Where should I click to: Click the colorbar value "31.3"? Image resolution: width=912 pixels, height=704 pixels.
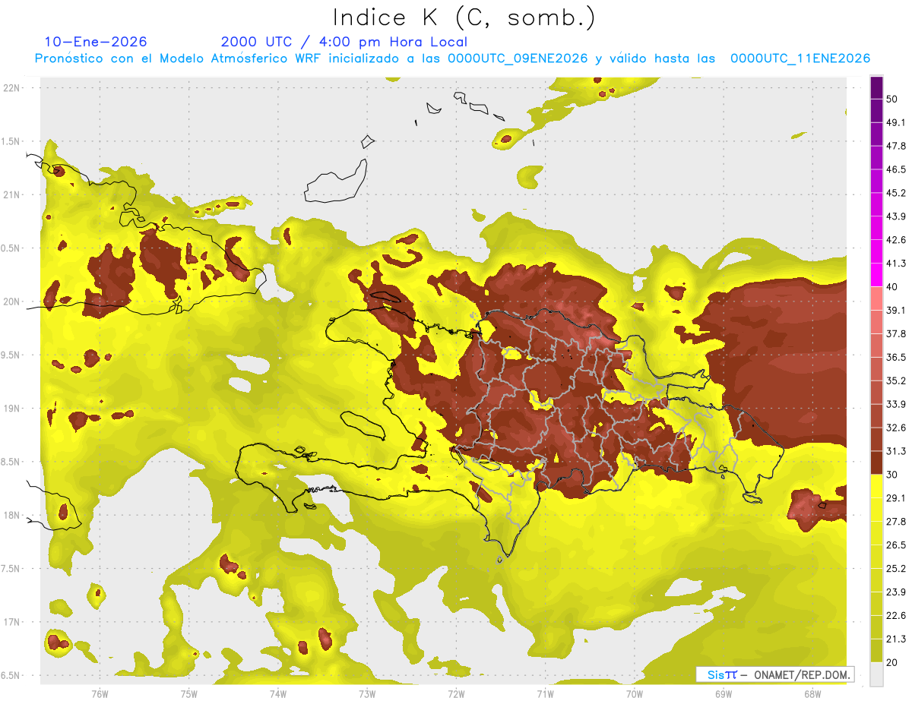click(896, 451)
